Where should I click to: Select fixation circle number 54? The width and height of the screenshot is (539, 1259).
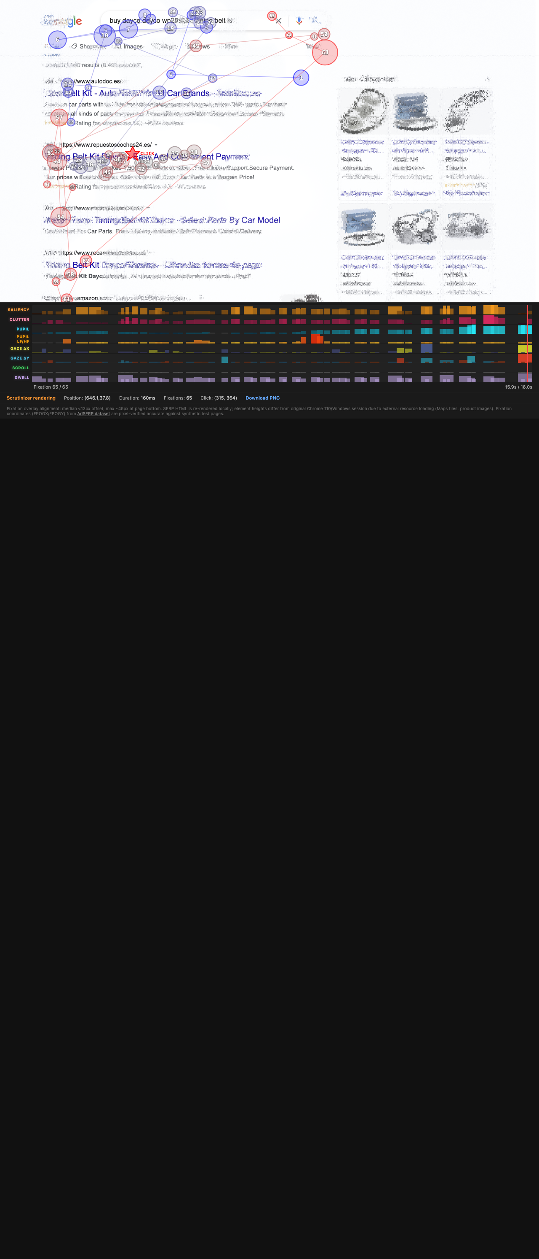(61, 217)
